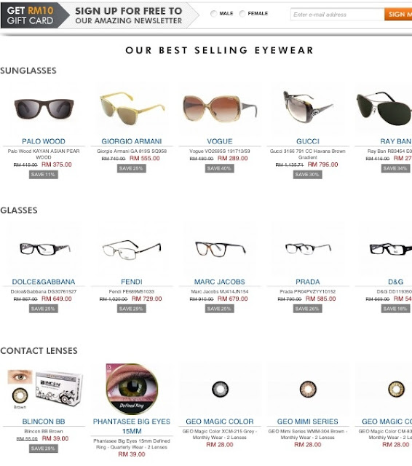The image size is (412, 466).
Task: Open the Fendi metal frame glasses image
Action: (x=132, y=249)
